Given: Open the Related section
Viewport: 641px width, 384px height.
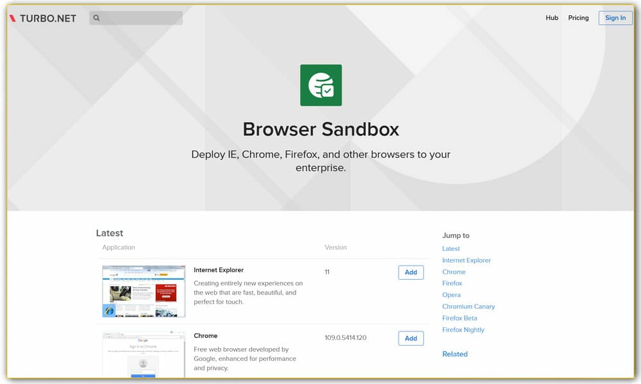Looking at the screenshot, I should 454,354.
